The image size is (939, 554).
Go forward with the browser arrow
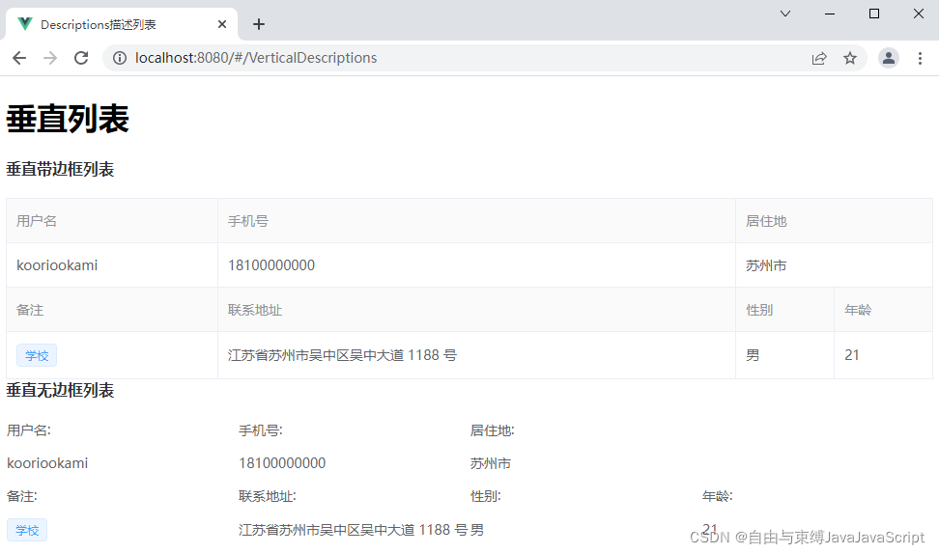[50, 58]
